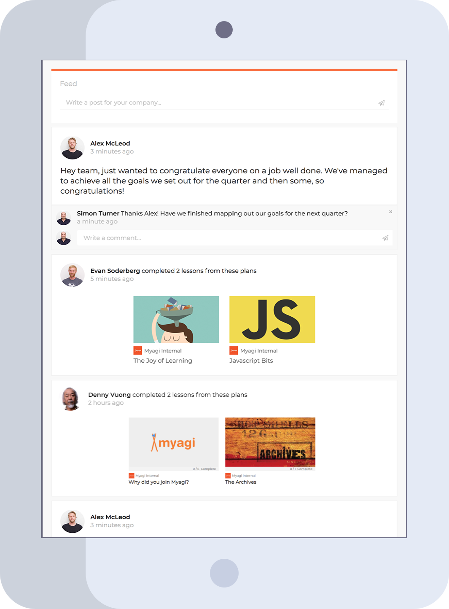Open Evan Soderberg's profile picture
This screenshot has height=609, width=449.
click(73, 275)
